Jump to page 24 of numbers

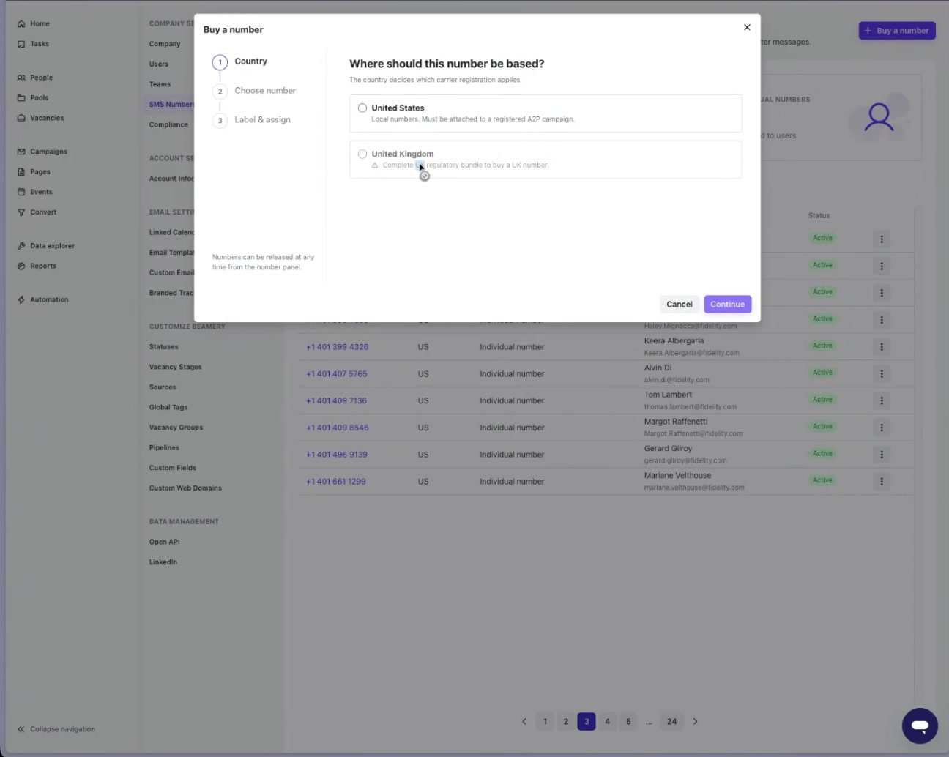click(671, 722)
